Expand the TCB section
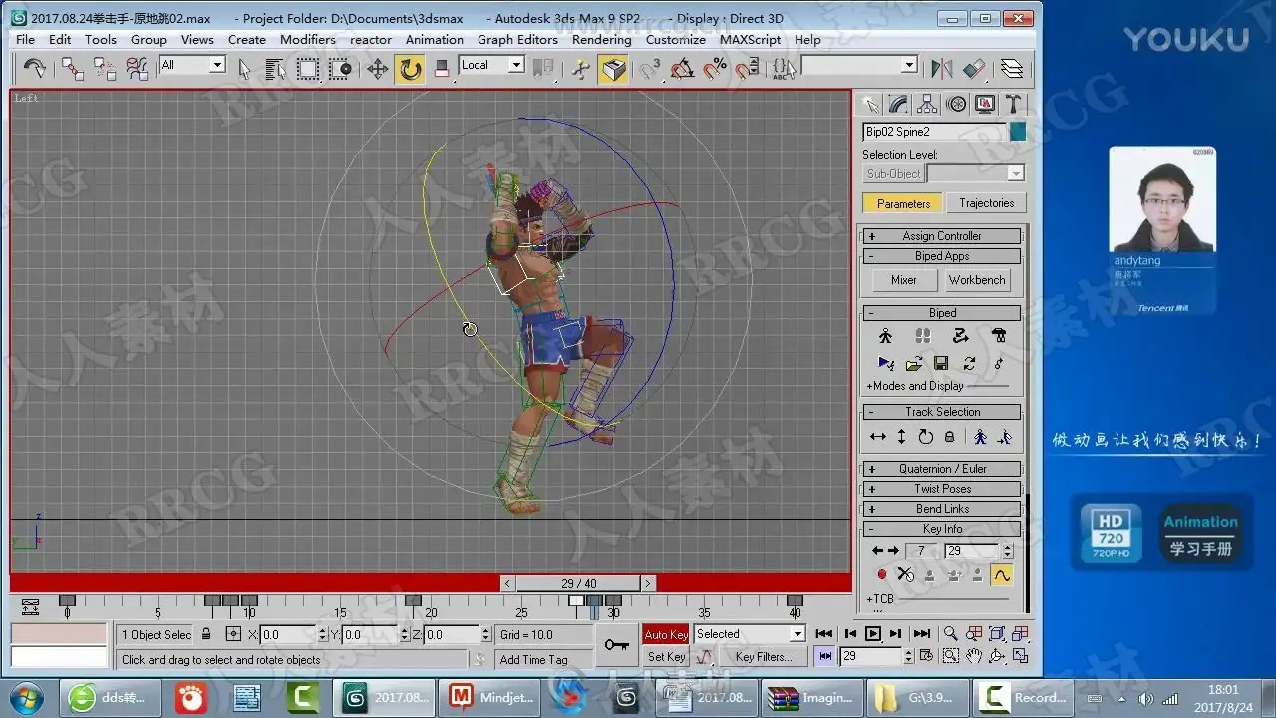Viewport: 1276px width, 718px height. coord(880,599)
